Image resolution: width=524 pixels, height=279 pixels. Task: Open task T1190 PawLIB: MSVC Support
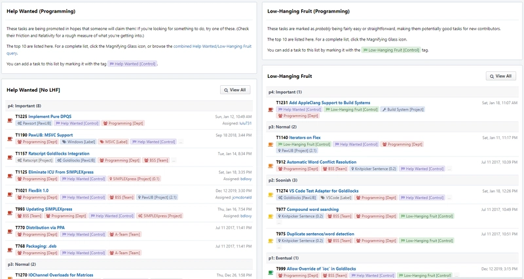50,135
